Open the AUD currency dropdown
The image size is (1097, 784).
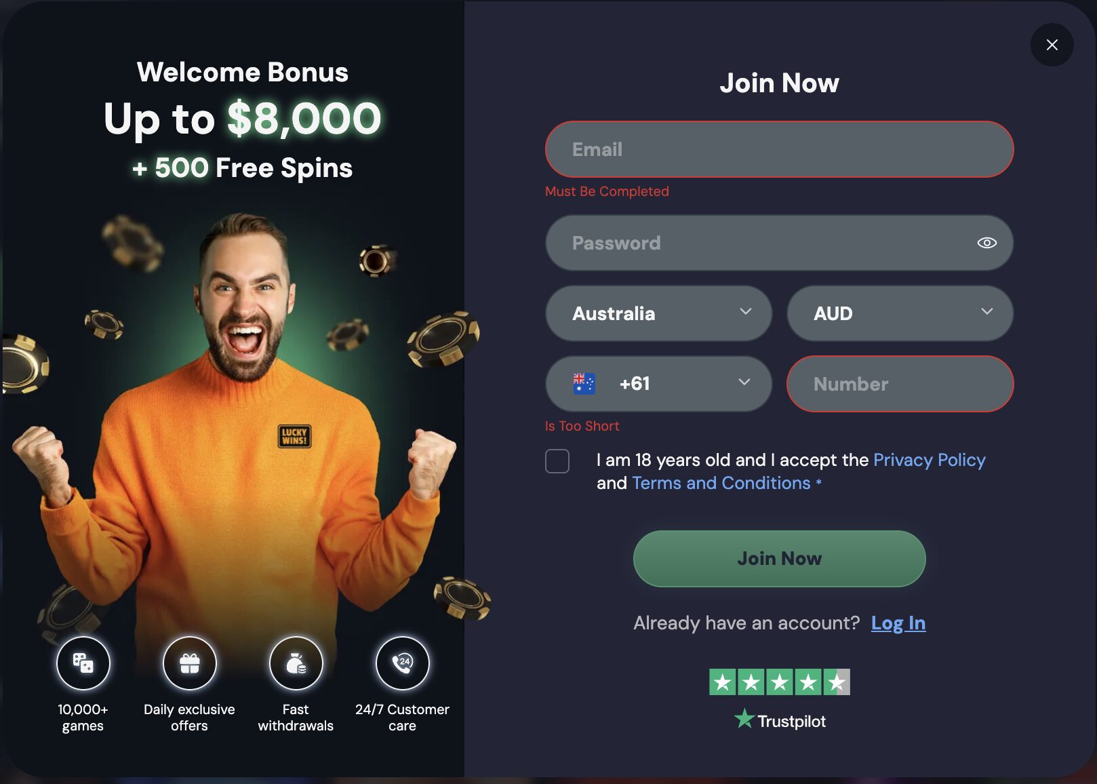click(900, 313)
